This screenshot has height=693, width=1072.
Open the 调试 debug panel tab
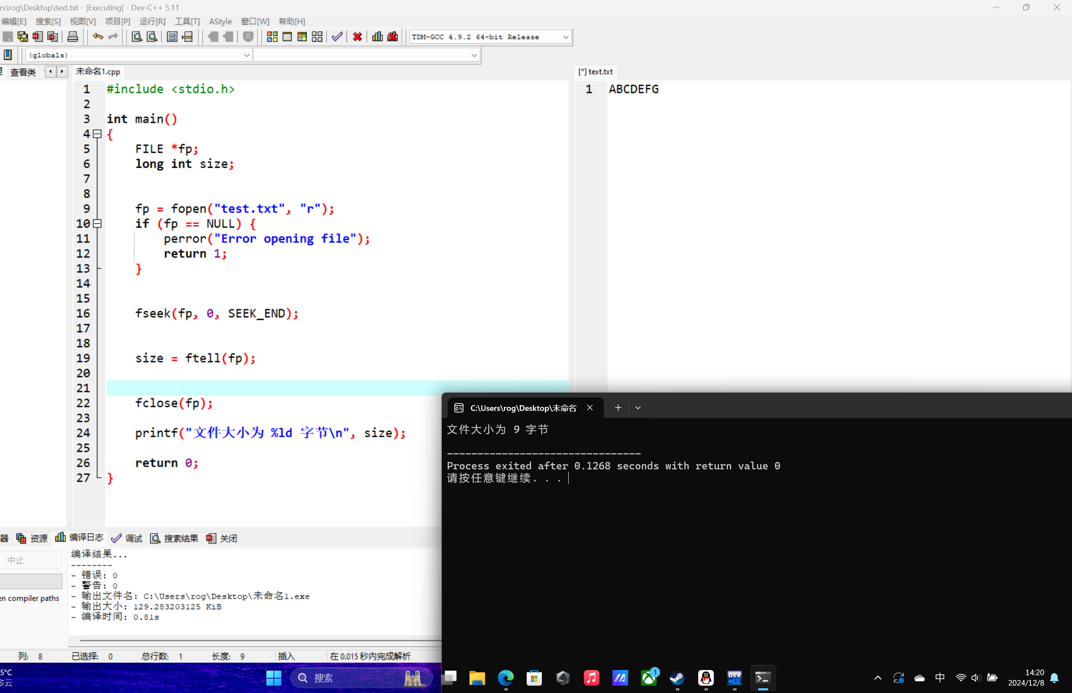click(x=127, y=538)
